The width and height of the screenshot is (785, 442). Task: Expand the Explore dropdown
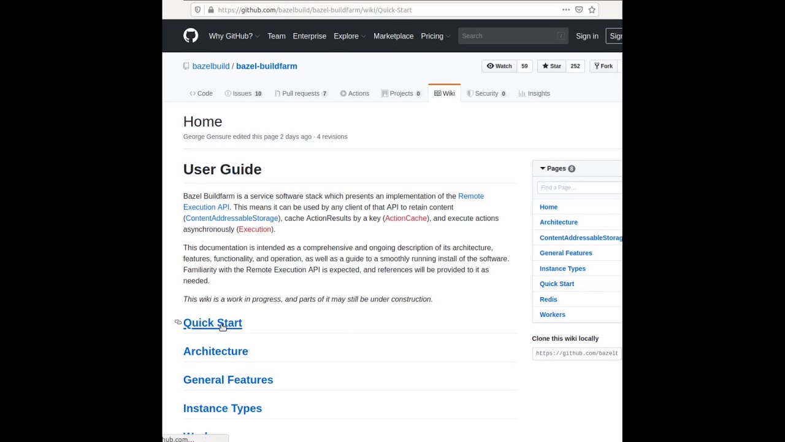click(x=349, y=36)
